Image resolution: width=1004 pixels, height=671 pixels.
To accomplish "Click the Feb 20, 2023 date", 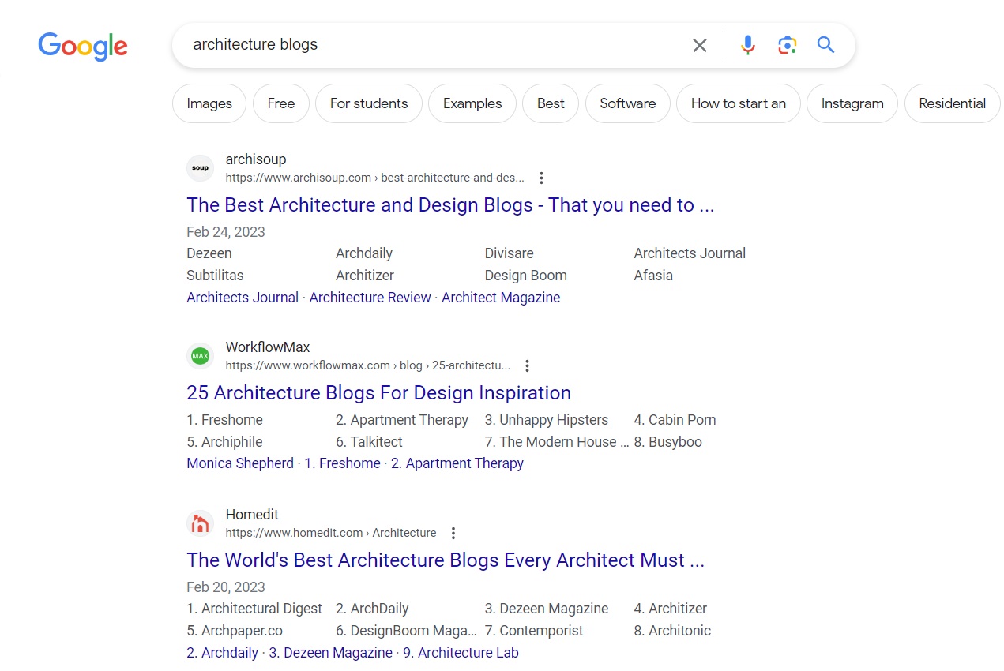I will click(226, 587).
